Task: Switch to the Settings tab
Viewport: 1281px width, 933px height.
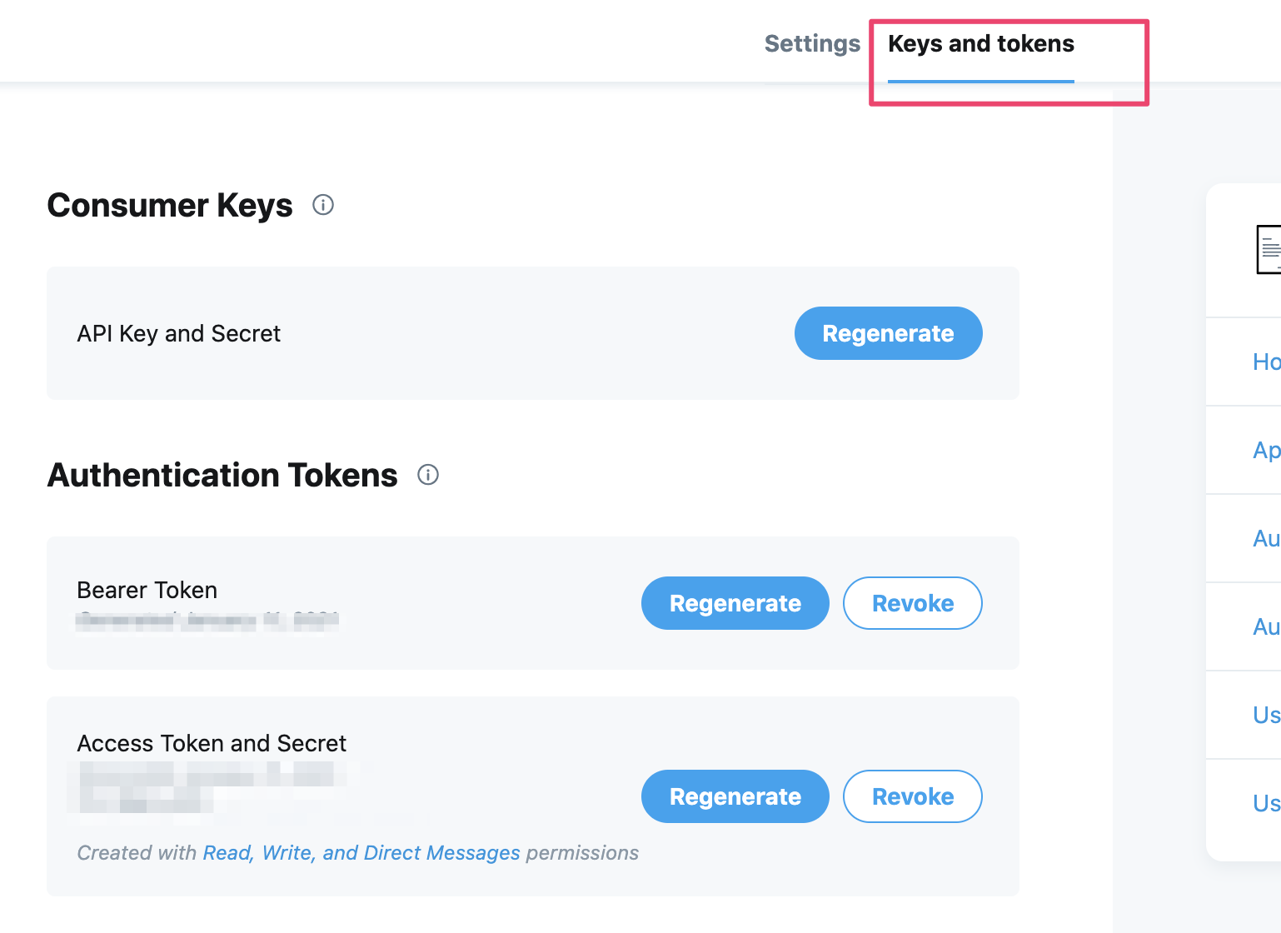Action: pos(812,43)
